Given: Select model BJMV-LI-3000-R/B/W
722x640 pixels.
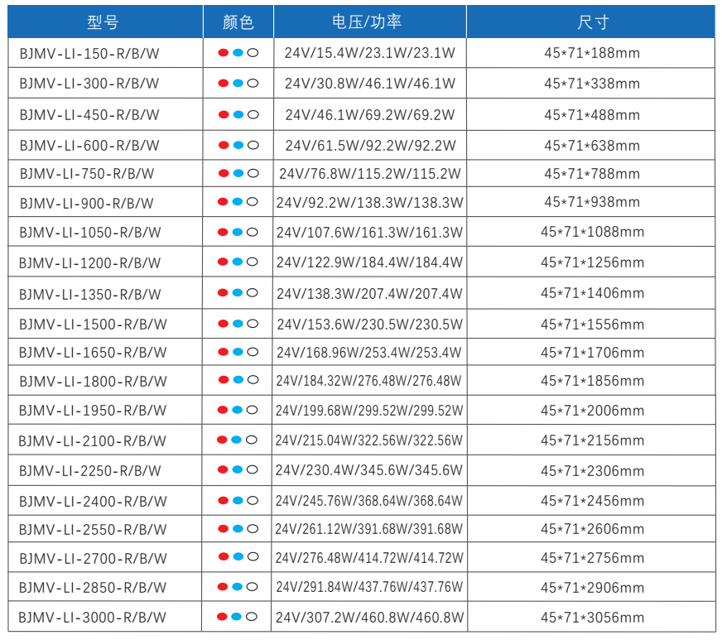Looking at the screenshot, I should 92,618.
